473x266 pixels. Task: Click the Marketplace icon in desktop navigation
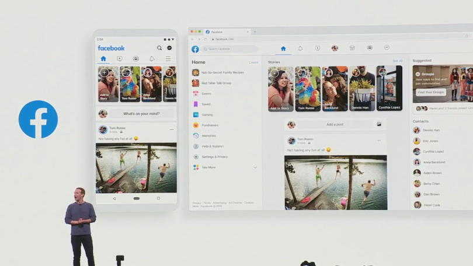(352, 48)
